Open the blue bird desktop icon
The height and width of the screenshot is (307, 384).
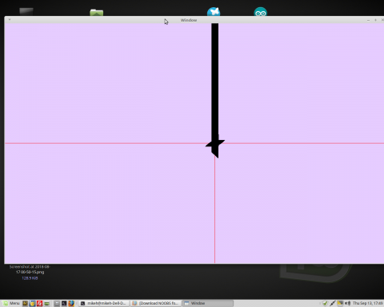click(214, 12)
